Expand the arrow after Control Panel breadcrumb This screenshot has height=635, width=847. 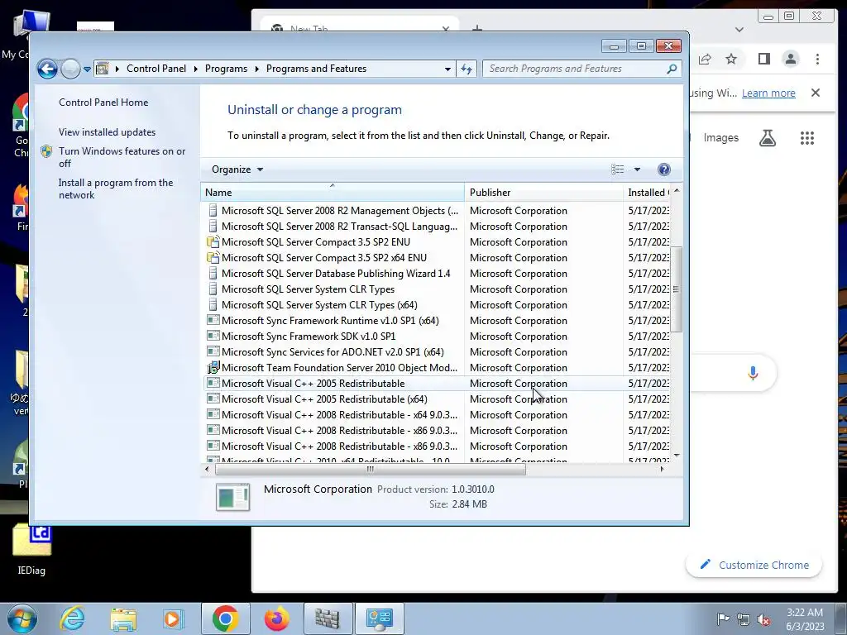coord(194,69)
